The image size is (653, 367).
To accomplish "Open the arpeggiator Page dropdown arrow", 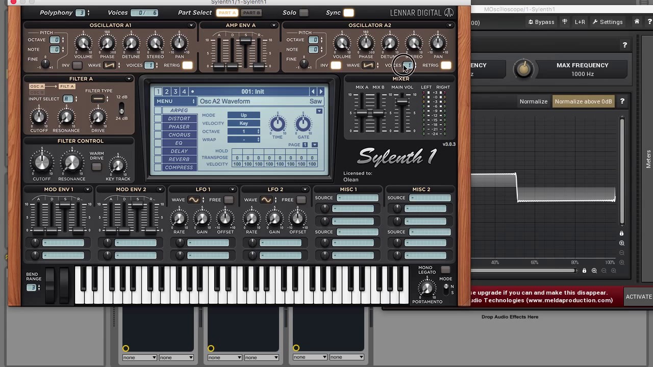I will (315, 145).
